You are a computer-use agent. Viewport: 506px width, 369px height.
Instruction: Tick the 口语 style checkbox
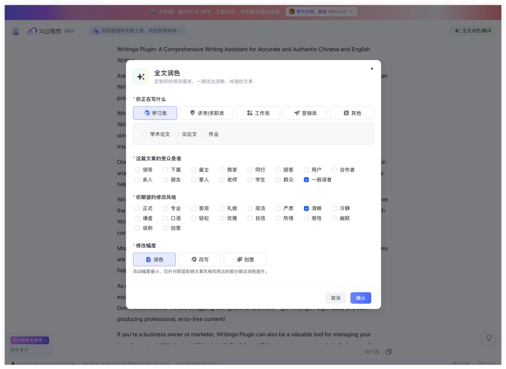click(x=166, y=218)
